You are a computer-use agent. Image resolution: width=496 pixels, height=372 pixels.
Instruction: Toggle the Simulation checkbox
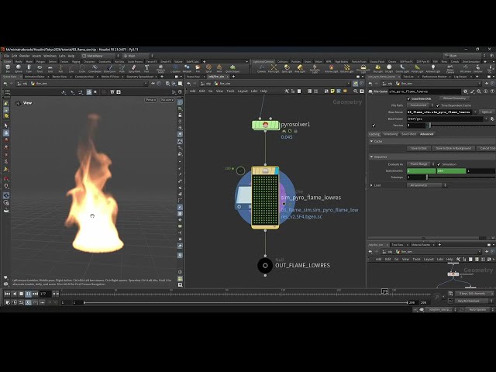[x=439, y=164]
